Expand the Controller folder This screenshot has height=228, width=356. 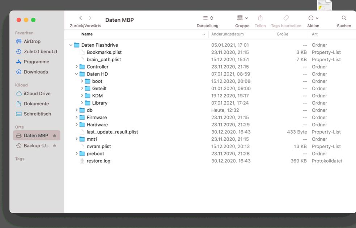click(76, 67)
